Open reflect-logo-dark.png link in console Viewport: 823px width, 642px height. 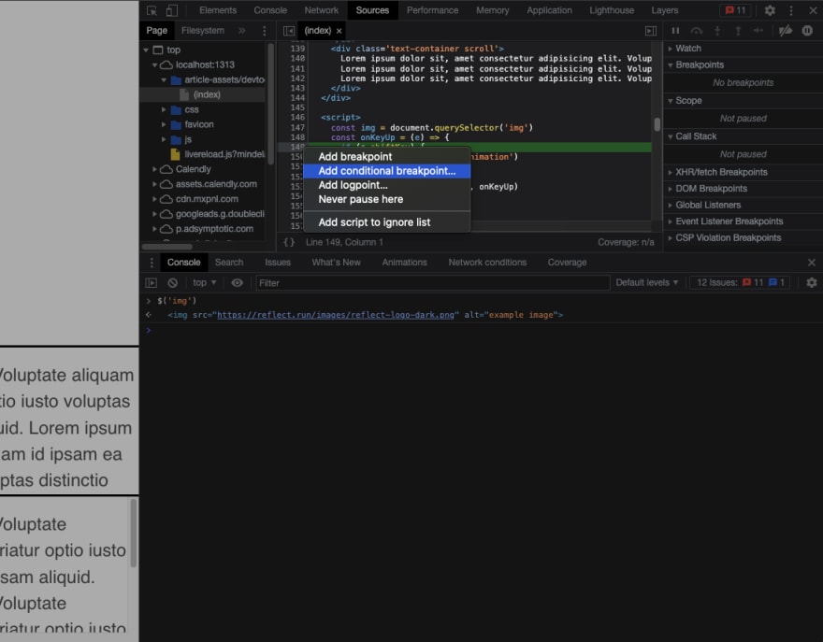[x=336, y=315]
